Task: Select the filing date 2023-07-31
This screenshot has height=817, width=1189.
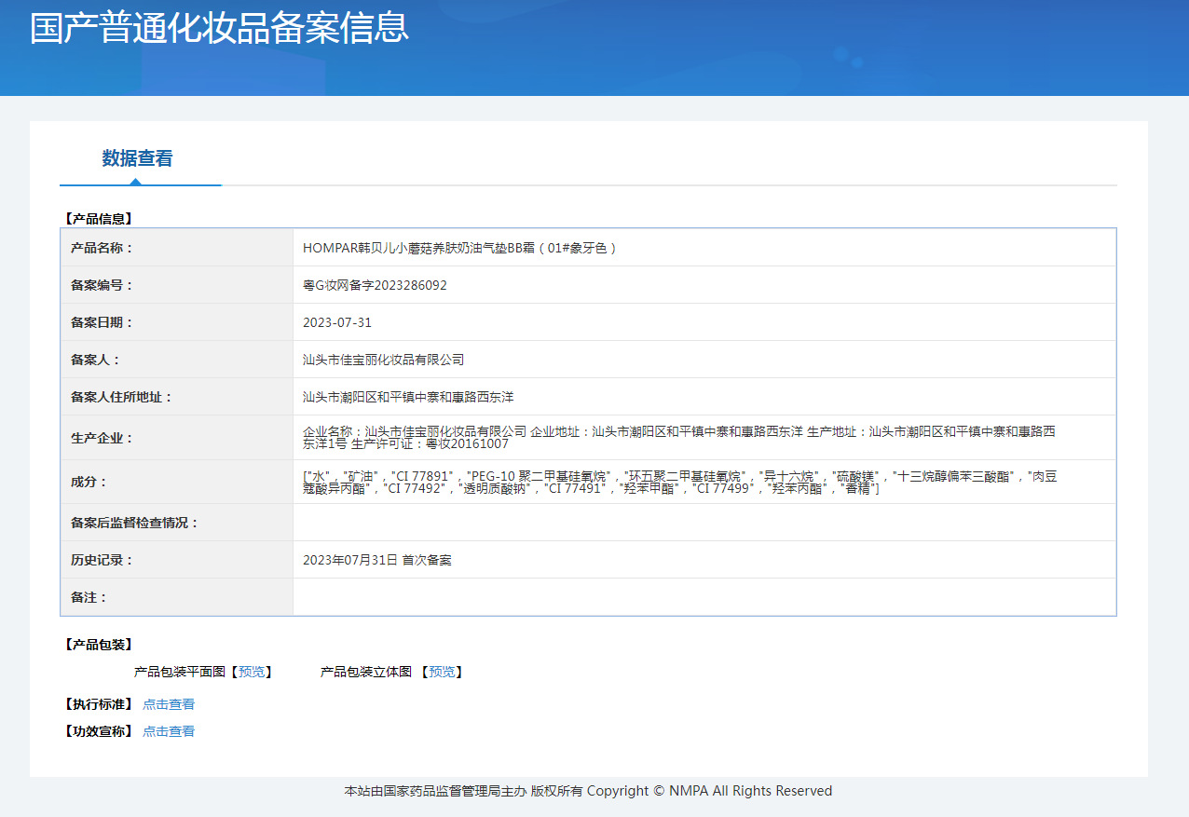Action: [x=337, y=322]
